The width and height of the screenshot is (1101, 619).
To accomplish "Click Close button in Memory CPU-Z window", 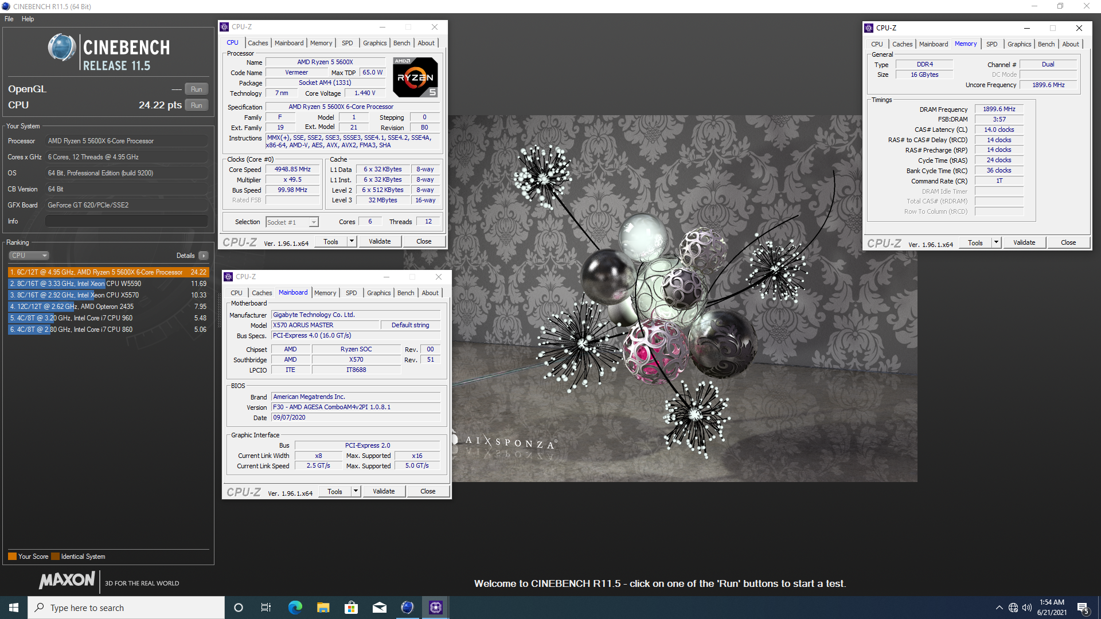I will coord(1068,243).
